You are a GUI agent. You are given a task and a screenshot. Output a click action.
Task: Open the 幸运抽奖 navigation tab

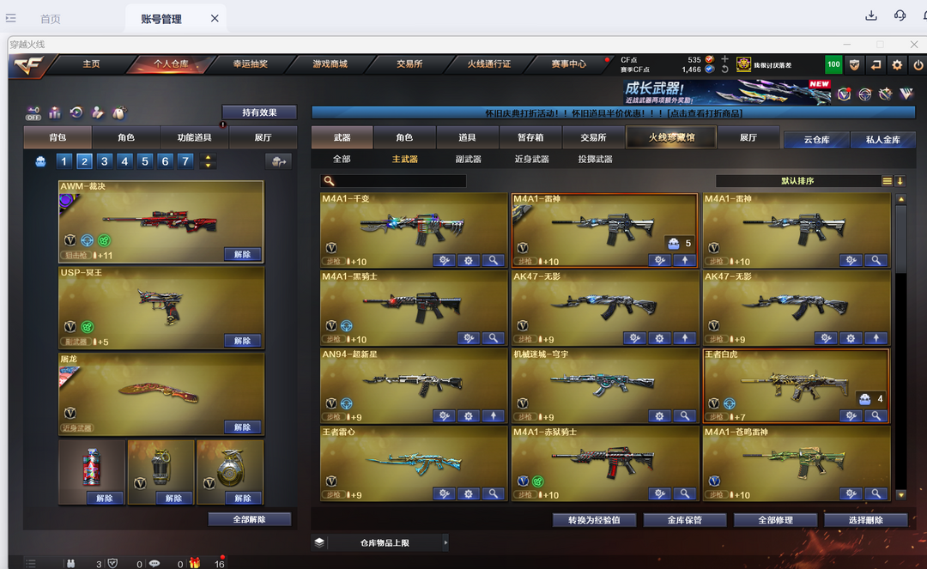(x=250, y=64)
